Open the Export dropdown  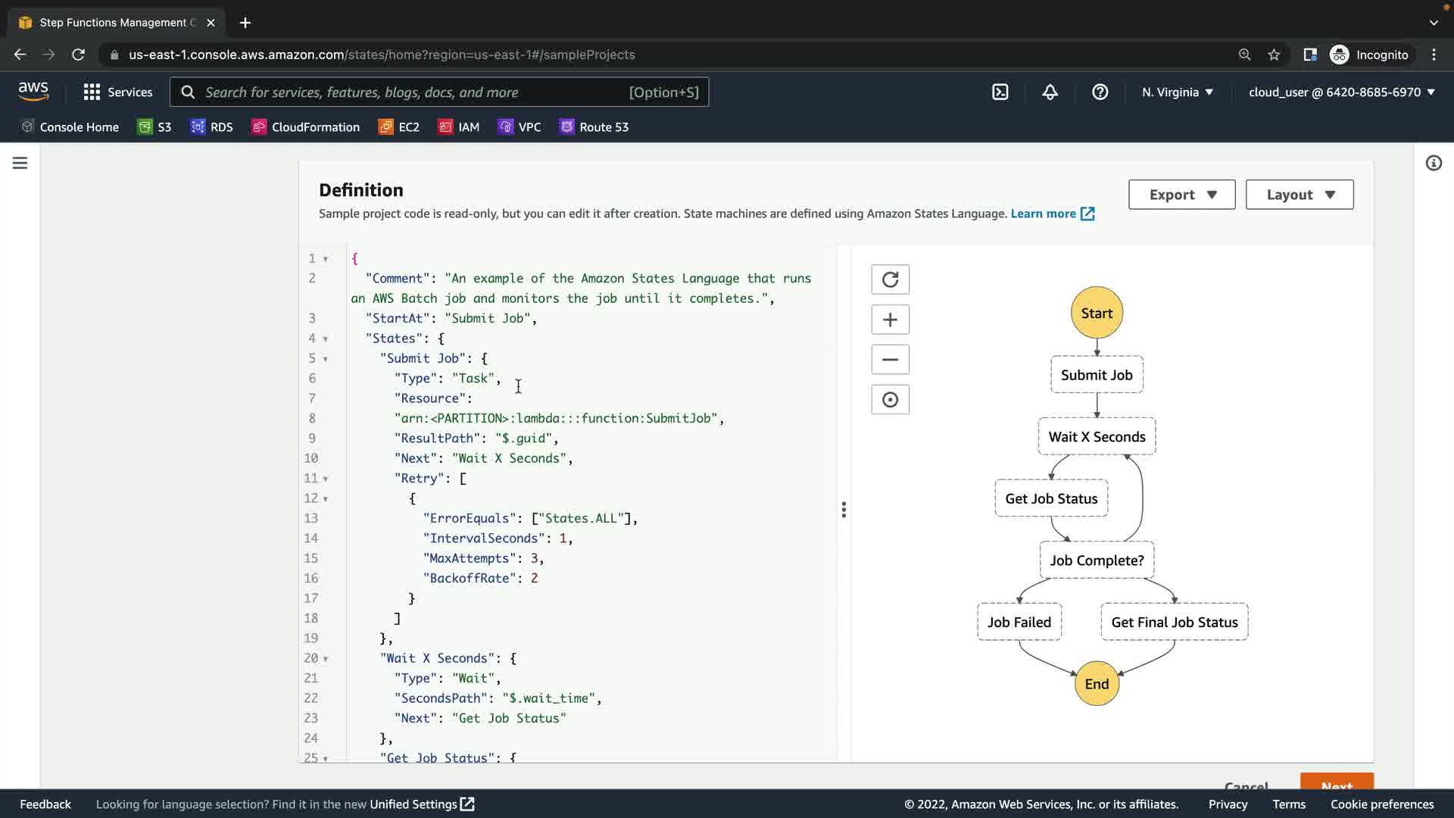pyautogui.click(x=1181, y=195)
